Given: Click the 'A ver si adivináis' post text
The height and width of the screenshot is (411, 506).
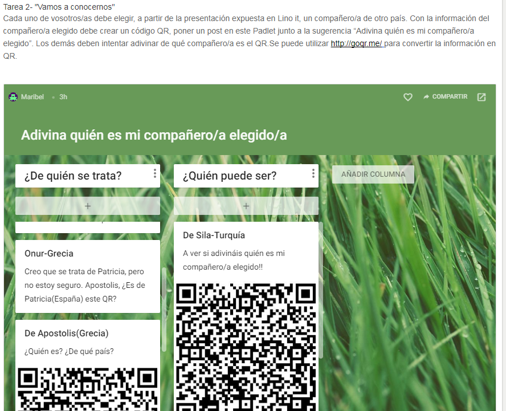Looking at the screenshot, I should [234, 261].
